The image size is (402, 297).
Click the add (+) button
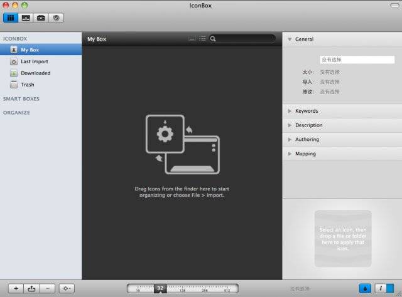(x=16, y=289)
